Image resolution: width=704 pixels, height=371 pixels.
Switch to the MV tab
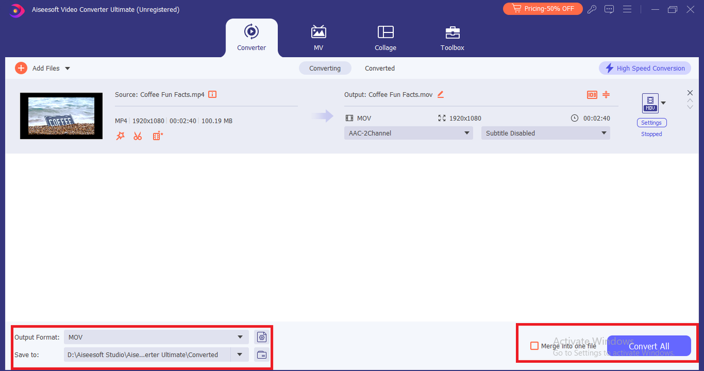click(x=318, y=37)
